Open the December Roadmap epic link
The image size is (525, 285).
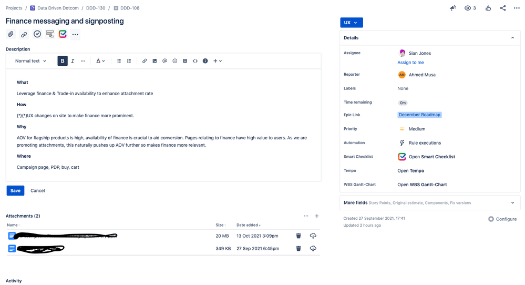(419, 115)
